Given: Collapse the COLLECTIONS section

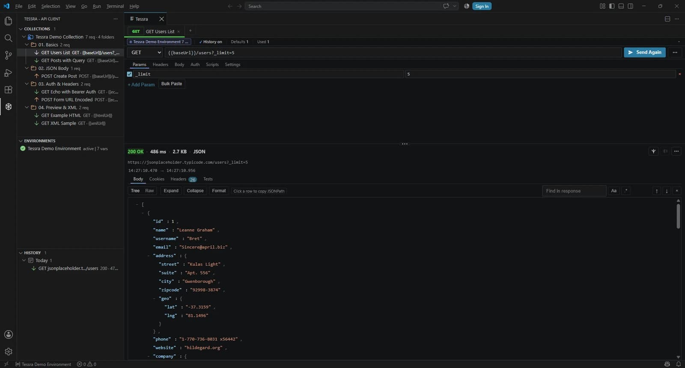Looking at the screenshot, I should (x=21, y=29).
